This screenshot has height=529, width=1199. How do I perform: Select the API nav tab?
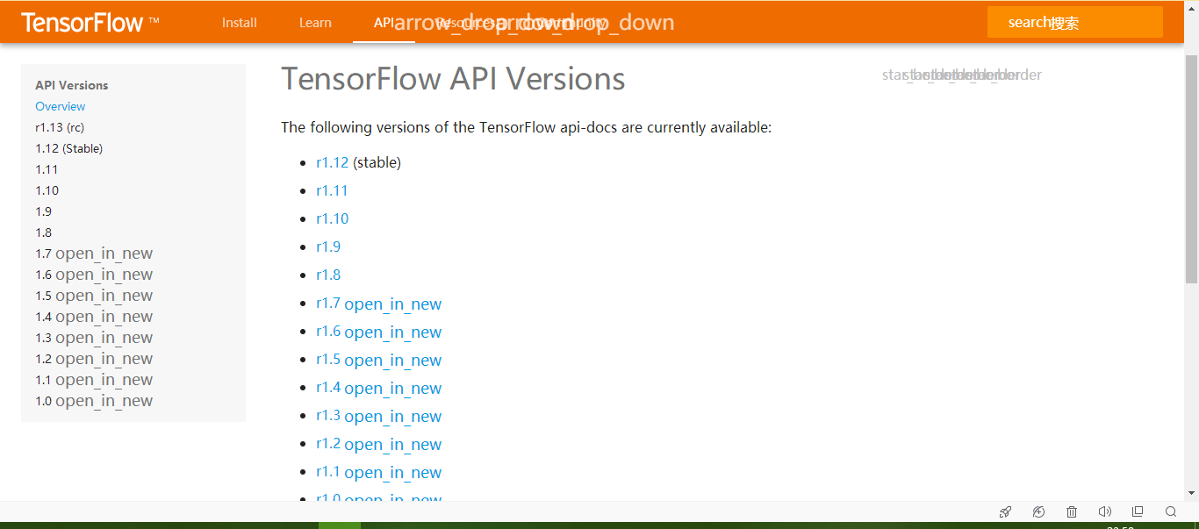[384, 23]
